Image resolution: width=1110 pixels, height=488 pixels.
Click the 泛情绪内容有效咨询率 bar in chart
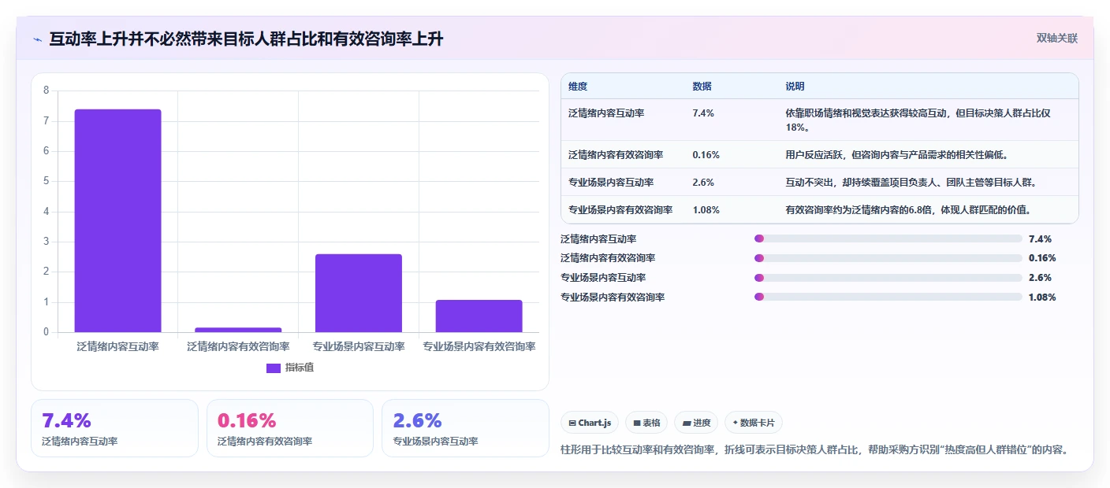click(x=238, y=330)
